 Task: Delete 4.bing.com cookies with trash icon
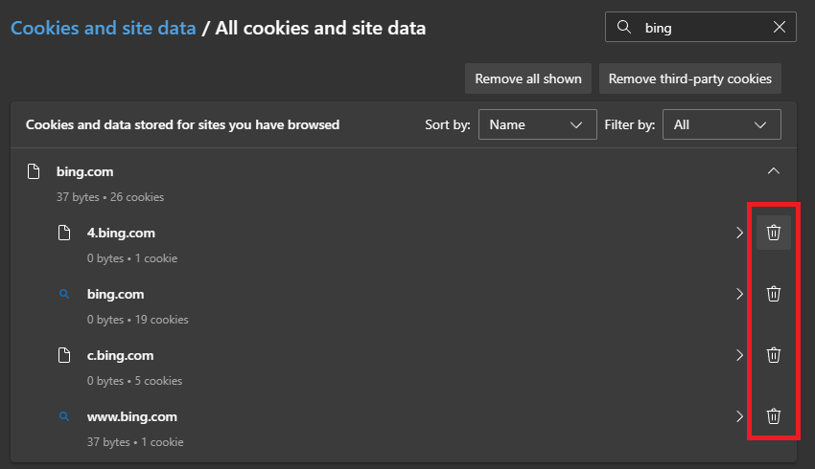774,233
